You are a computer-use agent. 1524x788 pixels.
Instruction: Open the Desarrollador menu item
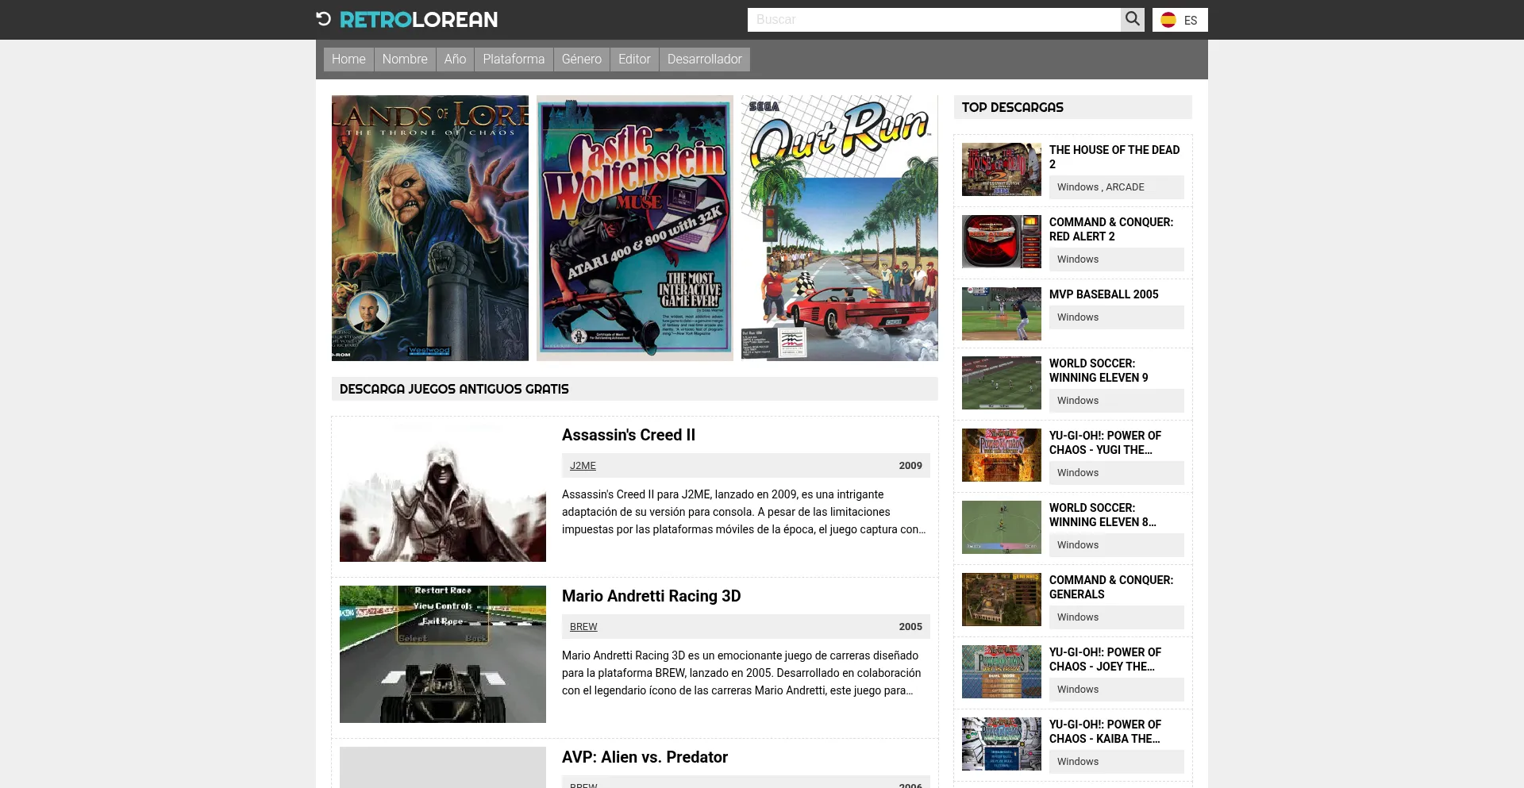(705, 60)
